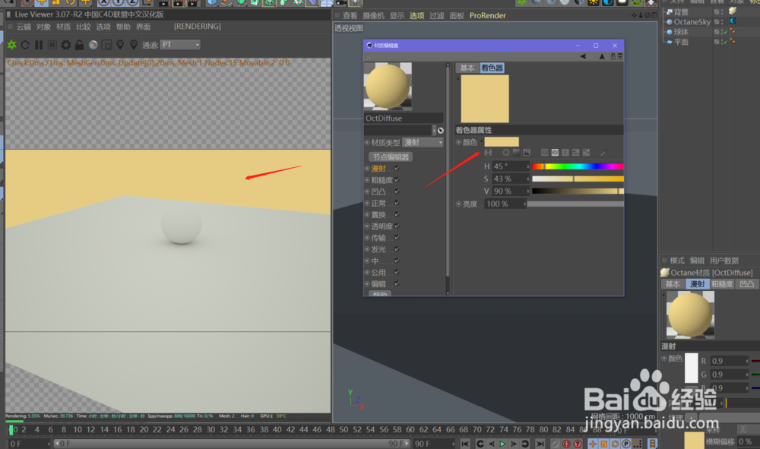
Task: Open the 材质 menu in Live Viewer
Action: click(x=64, y=27)
